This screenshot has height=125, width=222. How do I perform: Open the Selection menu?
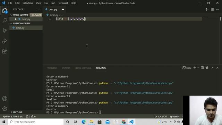pos(28,3)
